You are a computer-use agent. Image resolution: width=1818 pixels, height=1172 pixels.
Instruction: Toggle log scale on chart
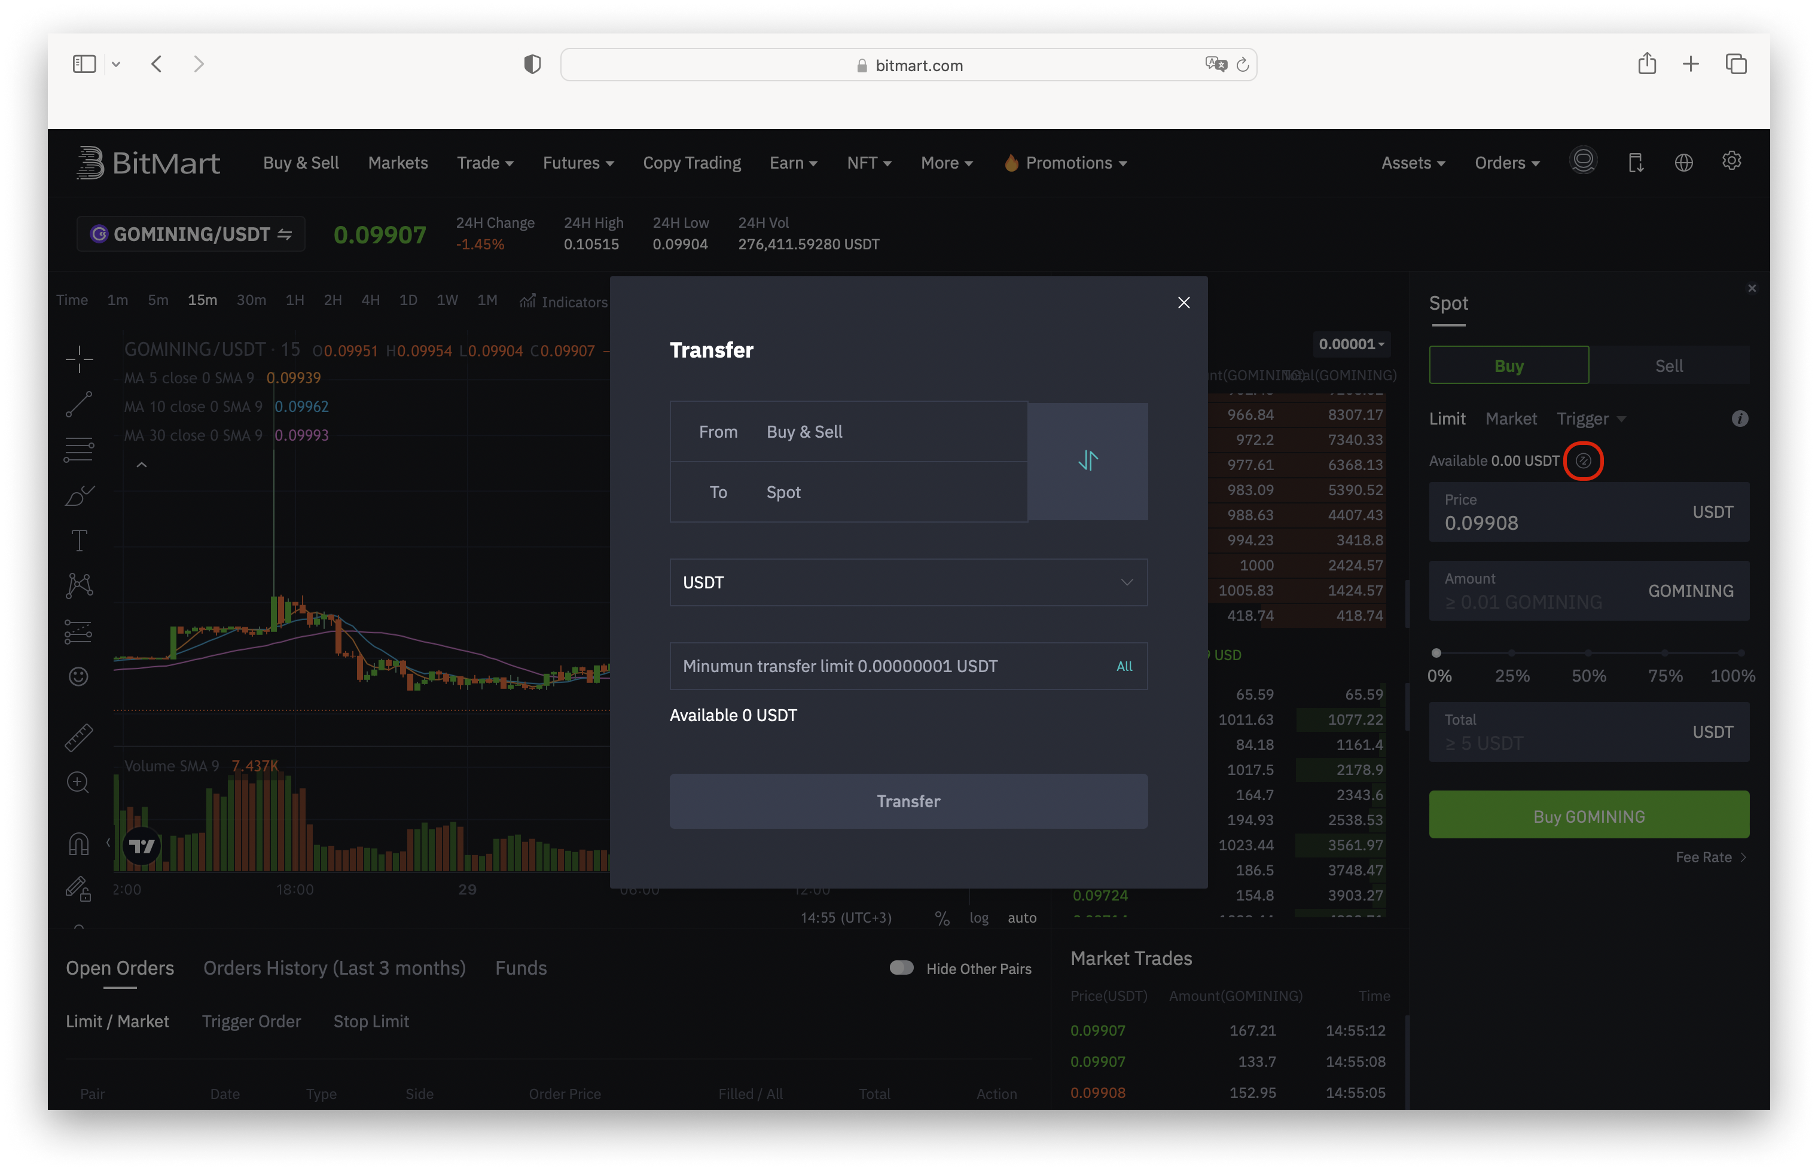click(978, 918)
